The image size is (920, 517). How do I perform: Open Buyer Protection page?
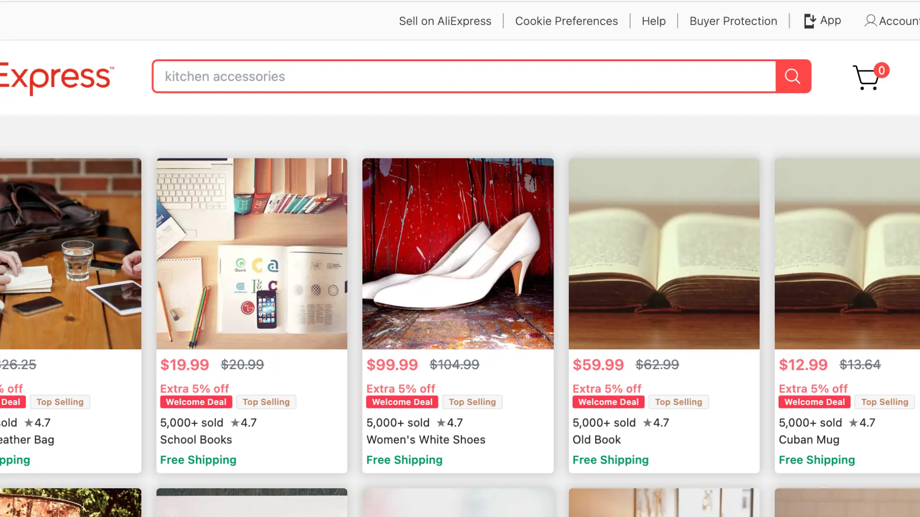point(733,21)
